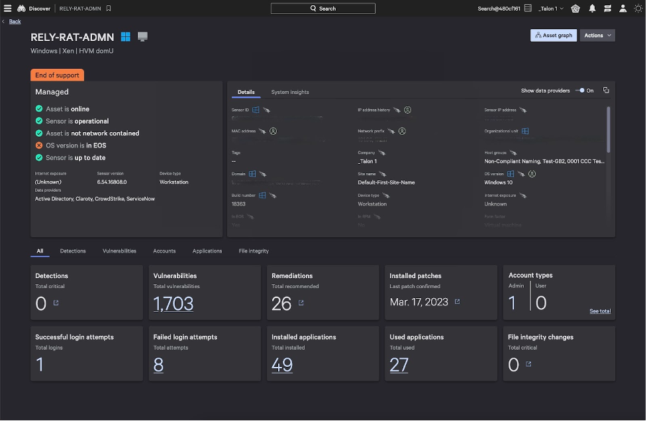Click the data providers list starting Active Directory

pos(95,199)
